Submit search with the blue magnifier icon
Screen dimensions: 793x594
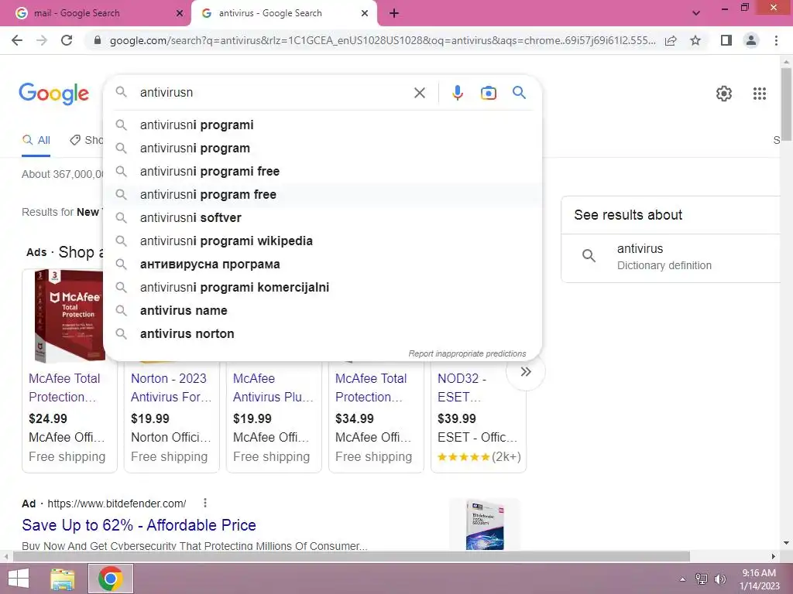(x=519, y=93)
